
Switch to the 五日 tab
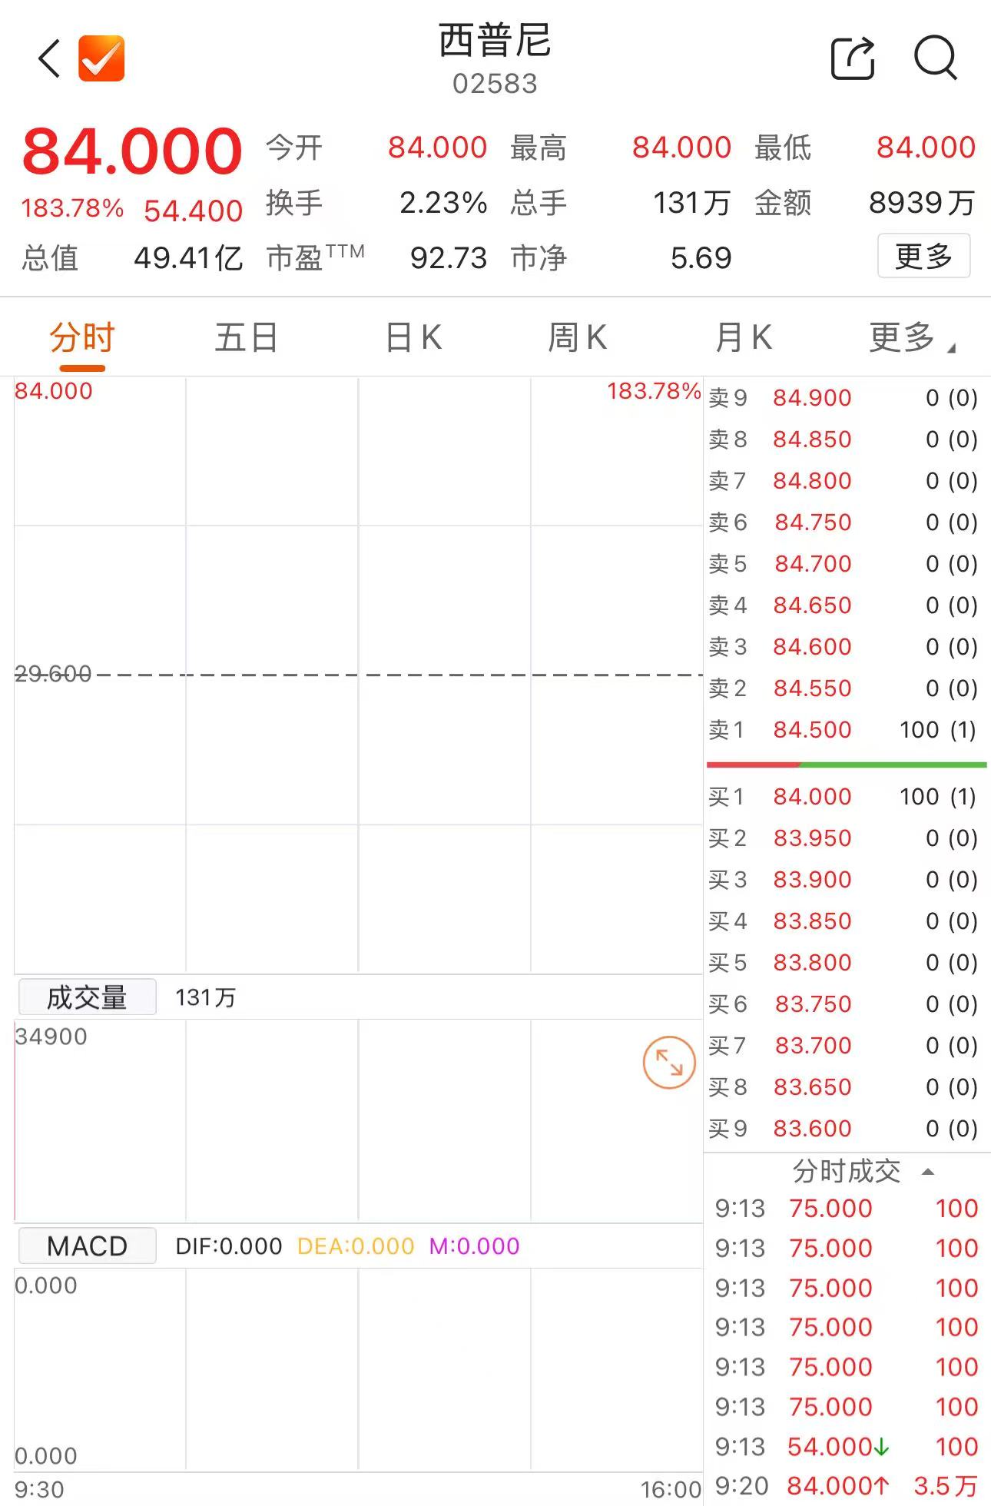click(247, 338)
